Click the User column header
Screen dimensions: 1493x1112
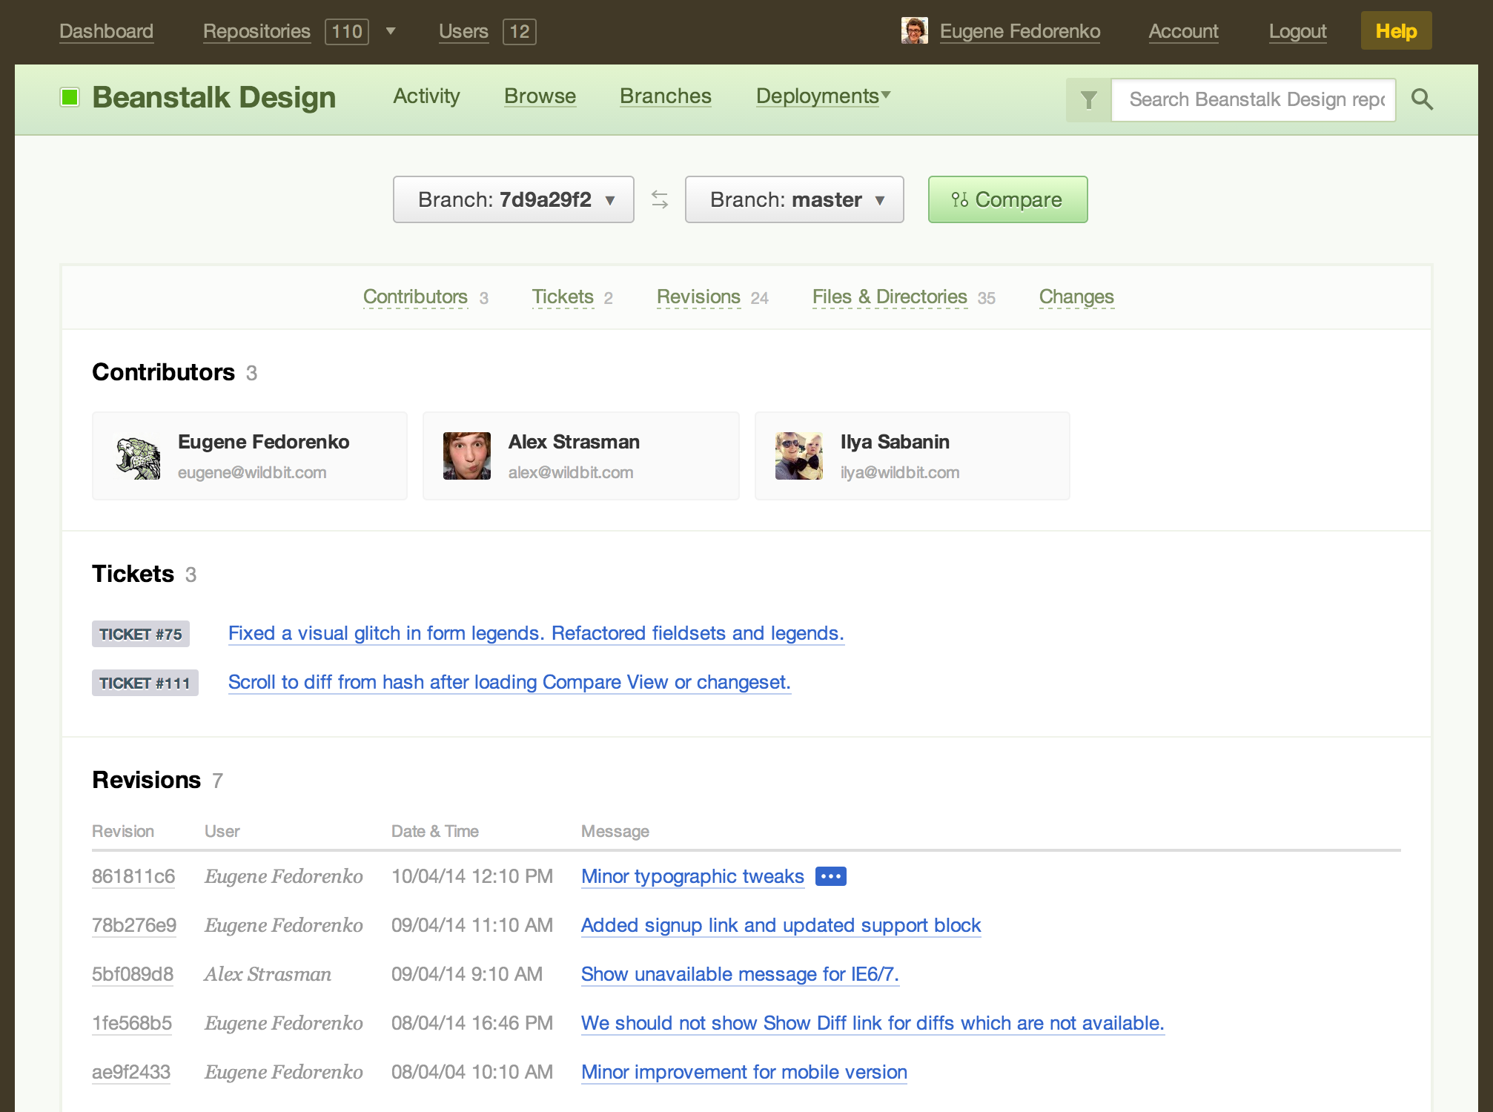point(222,831)
